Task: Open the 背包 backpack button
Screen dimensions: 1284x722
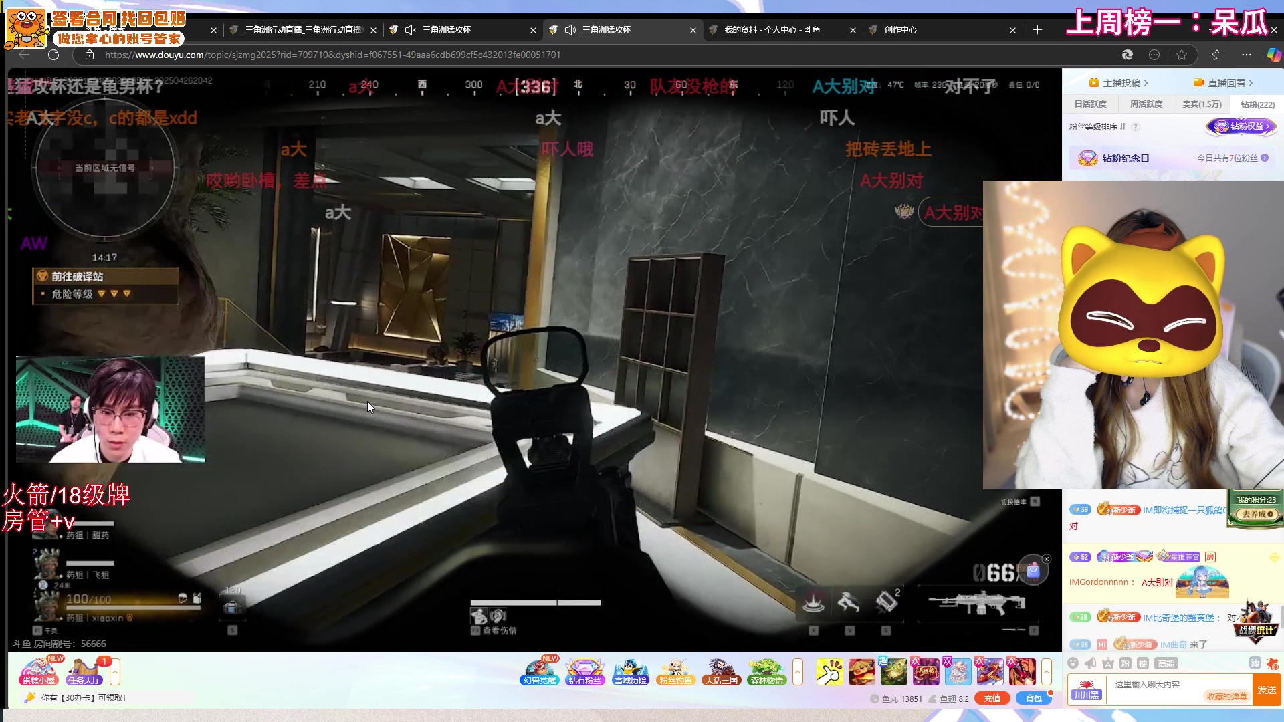Action: click(x=1033, y=698)
